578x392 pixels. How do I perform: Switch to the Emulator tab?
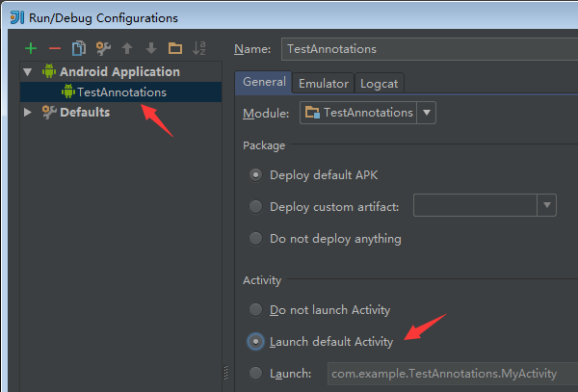point(324,83)
